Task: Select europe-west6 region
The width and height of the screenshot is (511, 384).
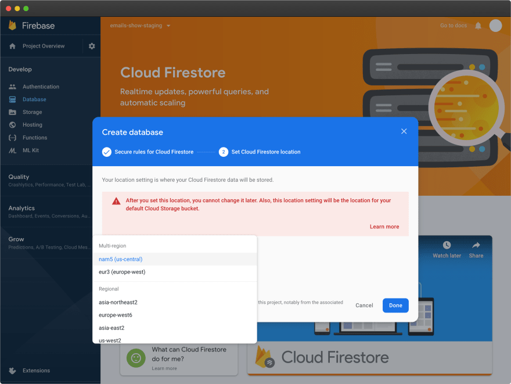Action: tap(175, 315)
